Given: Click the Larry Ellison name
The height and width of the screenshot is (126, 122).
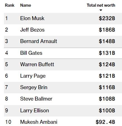Looking at the screenshot, I should coord(35,111).
